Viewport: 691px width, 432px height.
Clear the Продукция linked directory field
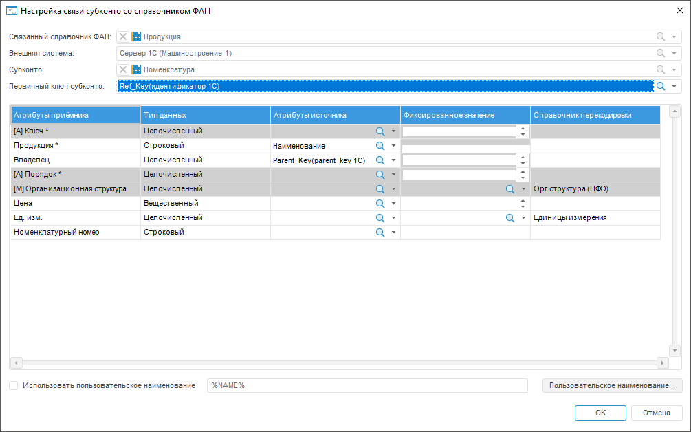[123, 36]
